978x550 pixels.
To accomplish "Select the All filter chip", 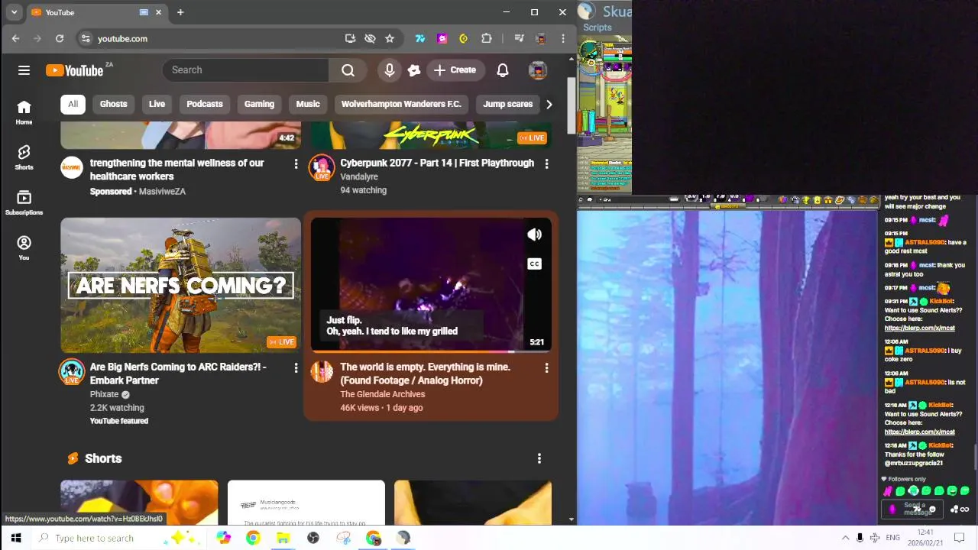I will pos(73,104).
